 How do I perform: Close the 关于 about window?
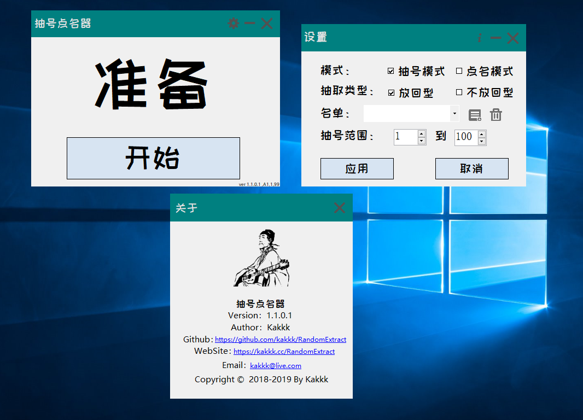339,208
